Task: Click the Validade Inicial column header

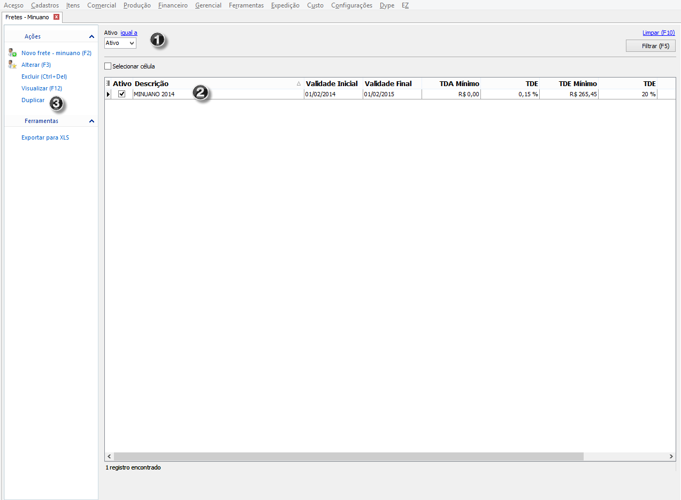Action: tap(333, 83)
